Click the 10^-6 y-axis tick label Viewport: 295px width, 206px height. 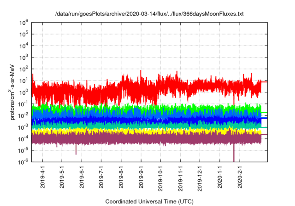[x=24, y=162]
